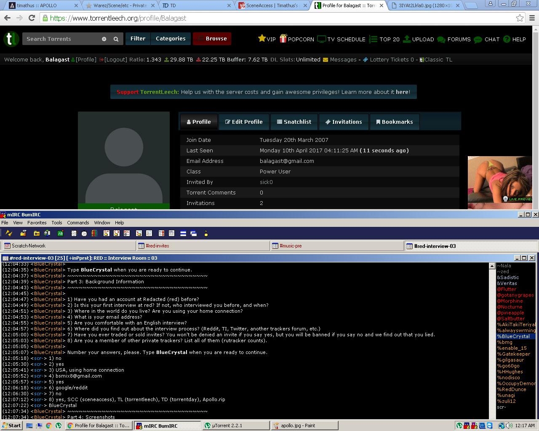Click the mIRC tile windows icon
The height and width of the screenshot is (431, 539).
coord(183,233)
